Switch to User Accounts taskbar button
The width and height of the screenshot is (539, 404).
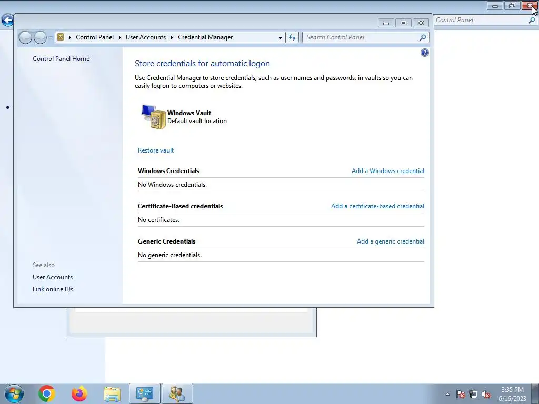point(177,393)
